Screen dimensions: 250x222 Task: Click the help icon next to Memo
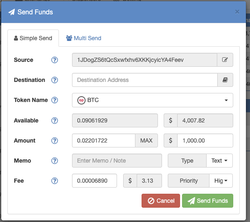click(54, 161)
